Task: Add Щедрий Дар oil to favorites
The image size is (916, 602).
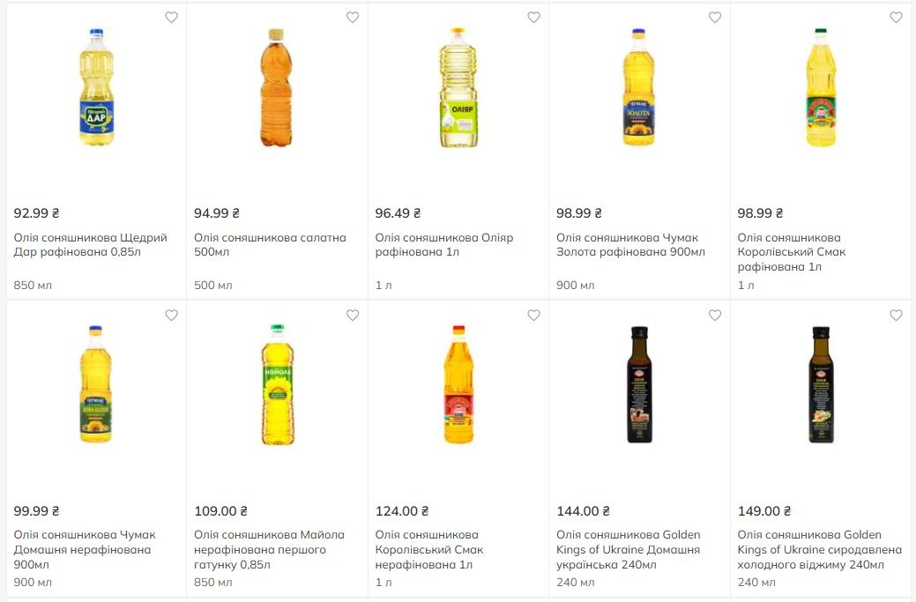Action: coord(171,18)
